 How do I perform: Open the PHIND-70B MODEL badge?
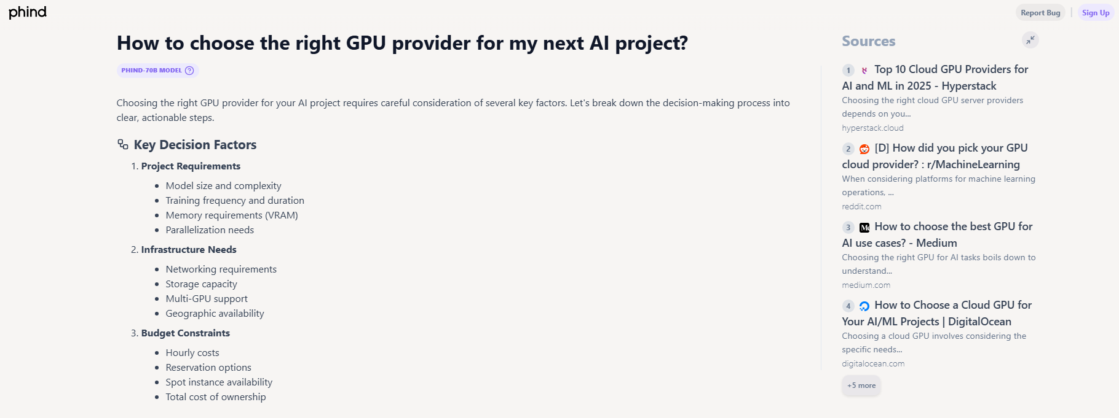click(x=152, y=71)
